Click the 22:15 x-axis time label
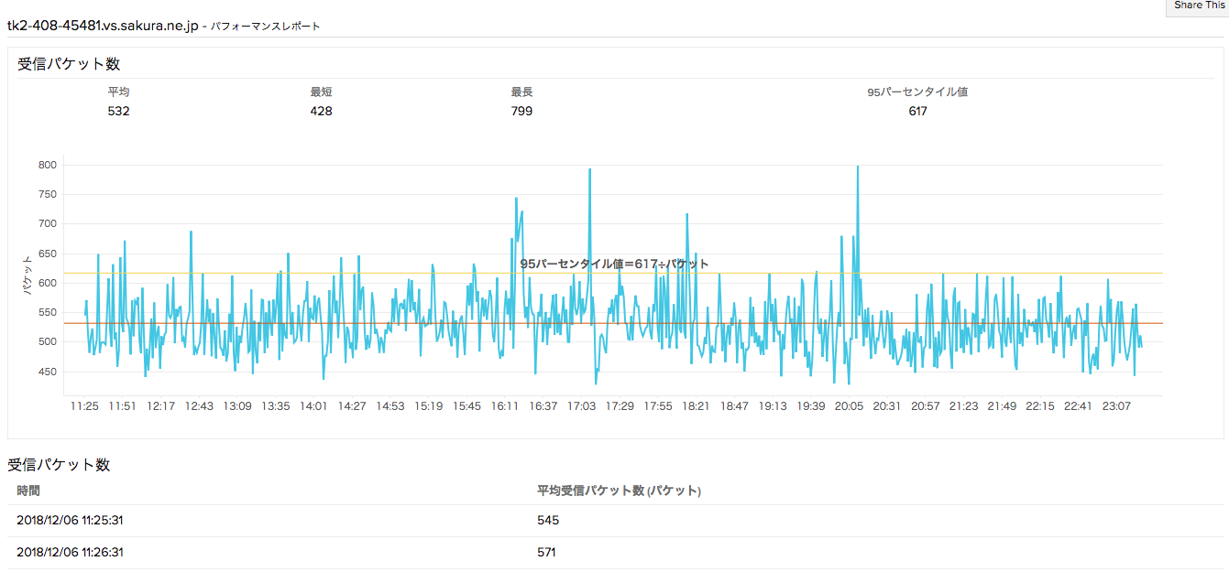 [1040, 406]
